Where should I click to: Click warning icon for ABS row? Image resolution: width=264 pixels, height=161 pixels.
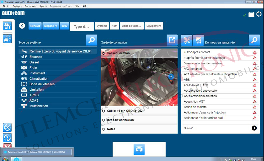pyautogui.click(x=255, y=80)
